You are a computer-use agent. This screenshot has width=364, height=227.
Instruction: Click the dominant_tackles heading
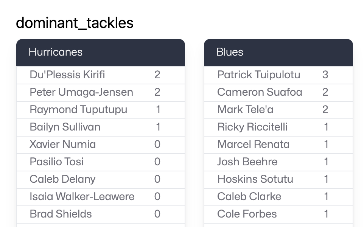(75, 23)
